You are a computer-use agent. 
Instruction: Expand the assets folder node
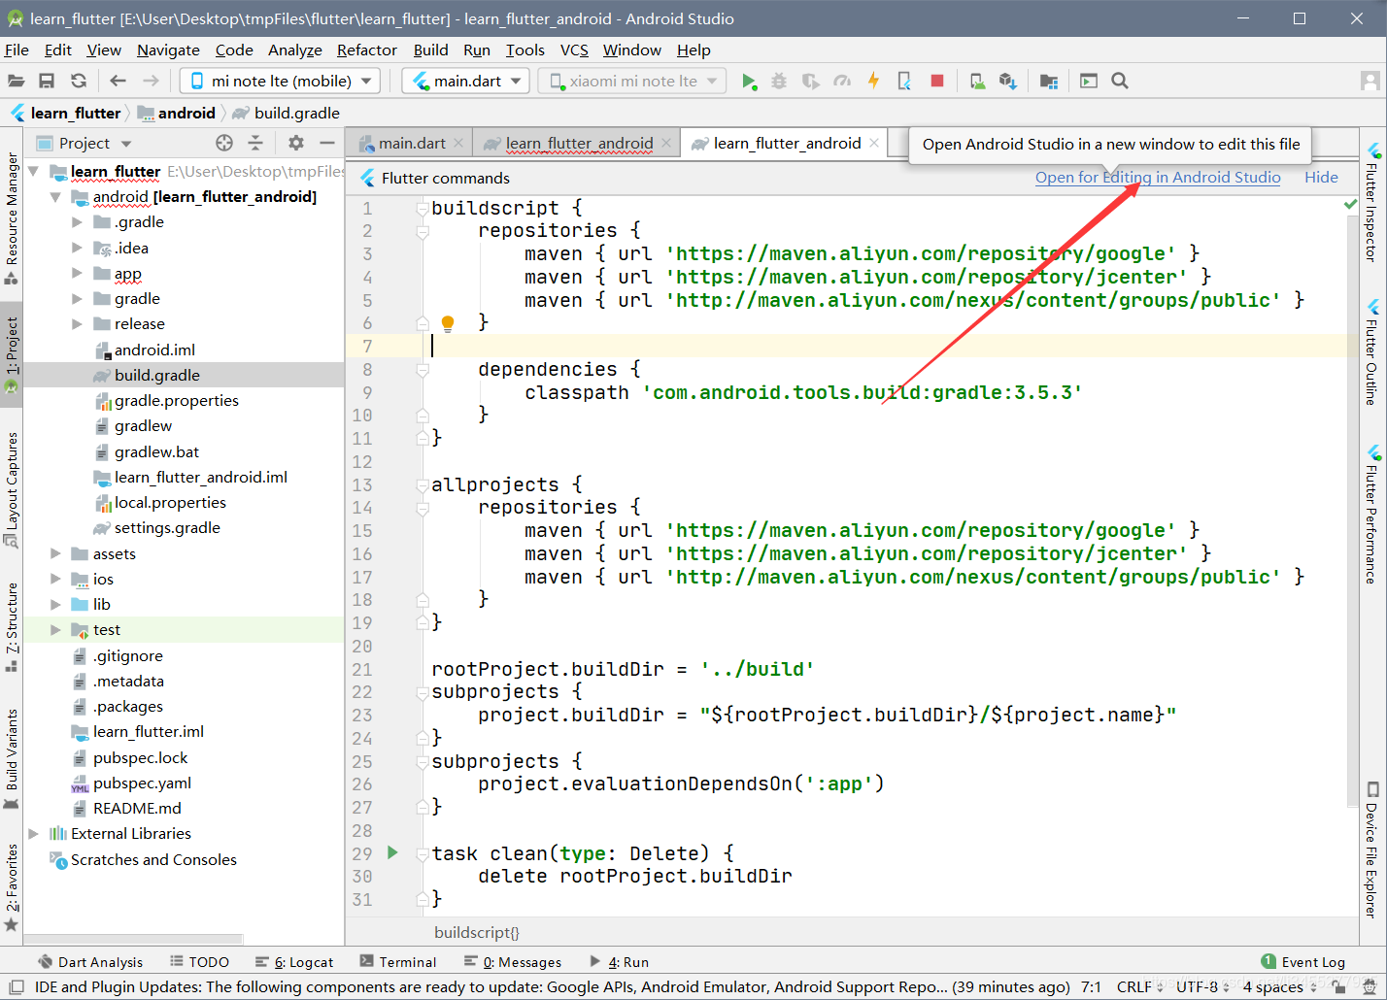55,553
